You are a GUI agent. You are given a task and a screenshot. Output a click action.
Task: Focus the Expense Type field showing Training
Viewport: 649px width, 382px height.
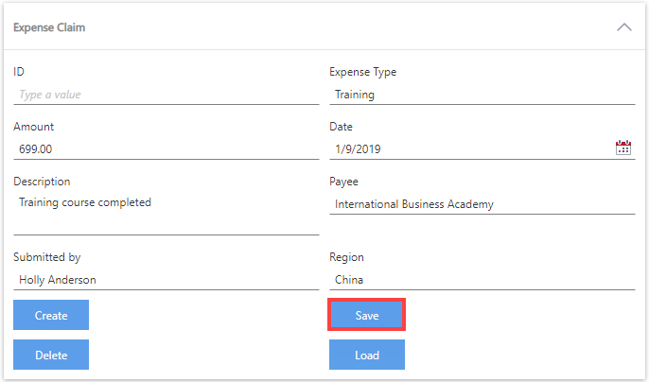tap(482, 95)
